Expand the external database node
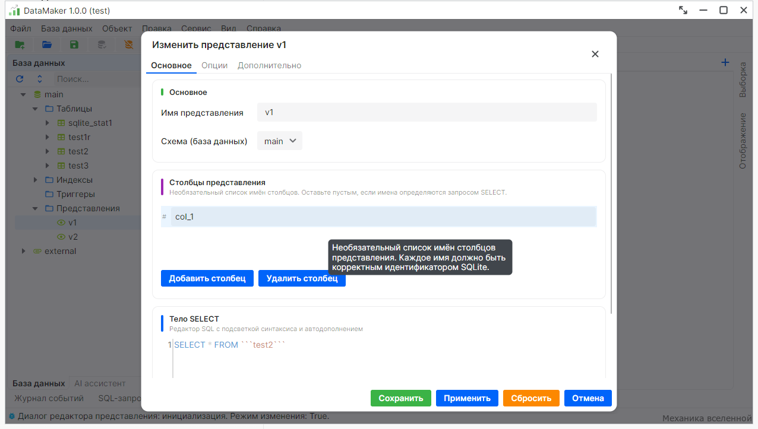The height and width of the screenshot is (429, 758). click(x=23, y=251)
